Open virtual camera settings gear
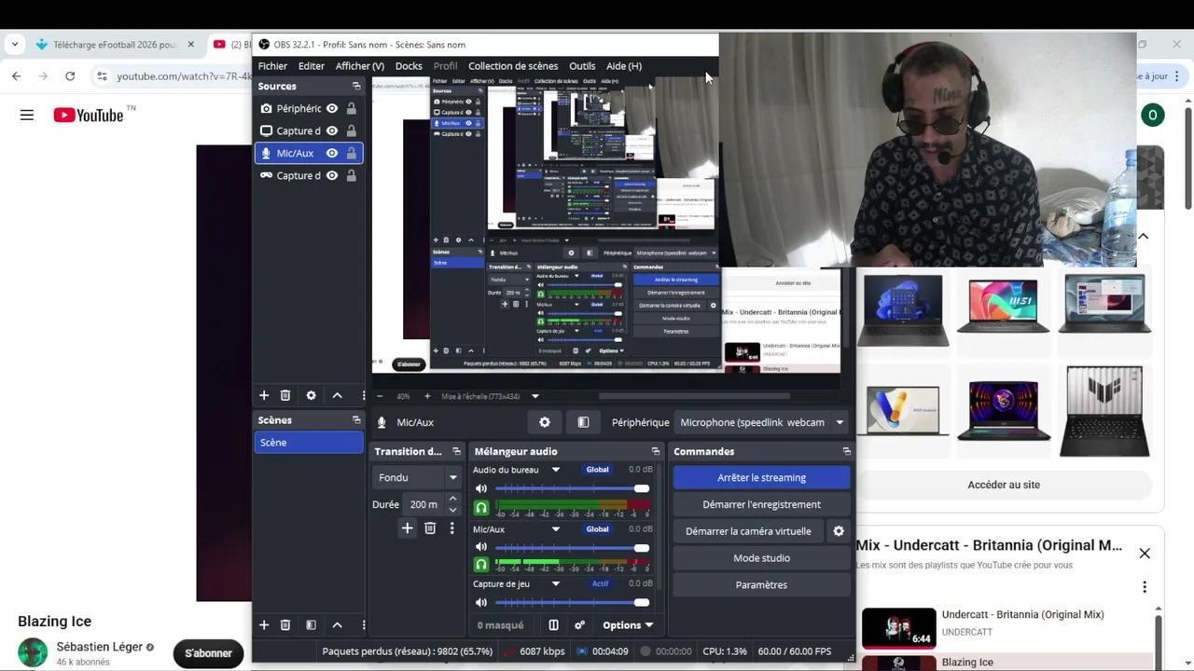The height and width of the screenshot is (671, 1194). tap(839, 531)
